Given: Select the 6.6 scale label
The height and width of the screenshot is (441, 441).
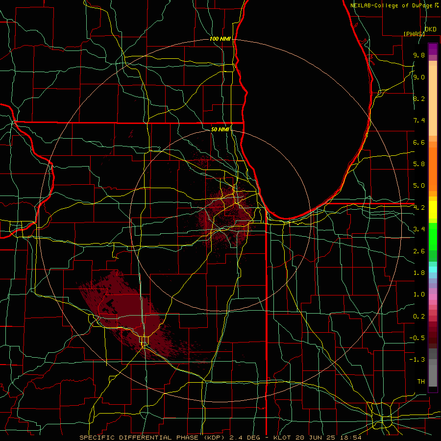Looking at the screenshot, I should click(419, 142).
